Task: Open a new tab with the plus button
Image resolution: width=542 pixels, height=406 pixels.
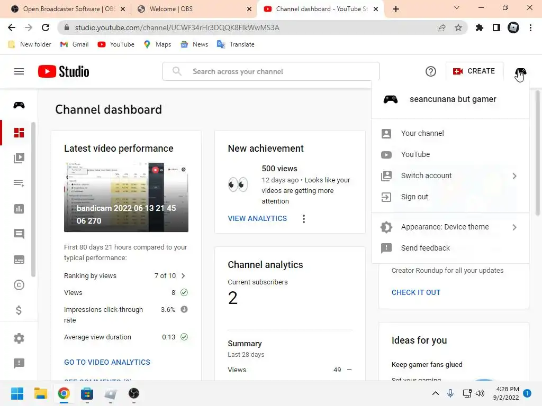Action: click(x=396, y=9)
